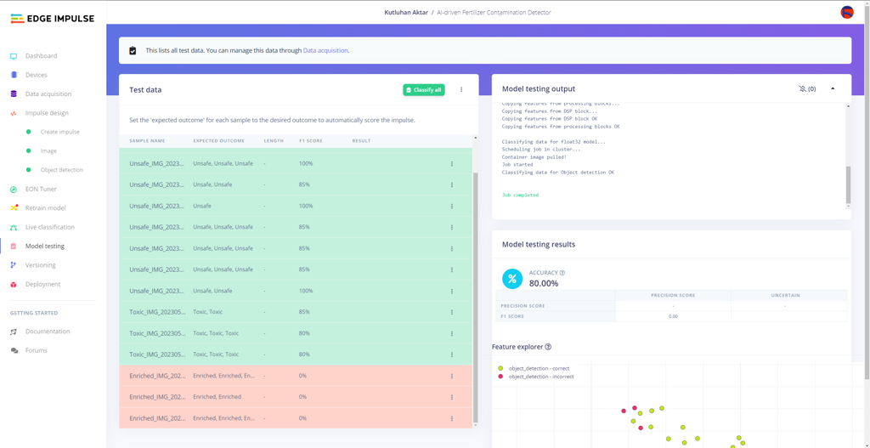Follow the Data acquisition link in banner
The width and height of the screenshot is (870, 448).
click(325, 50)
